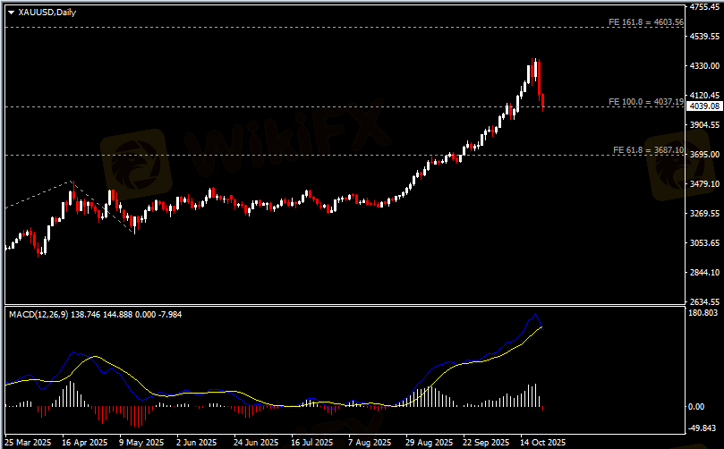The width and height of the screenshot is (724, 449).
Task: Click the 24 Jun 2025 date marker
Action: coord(256,442)
